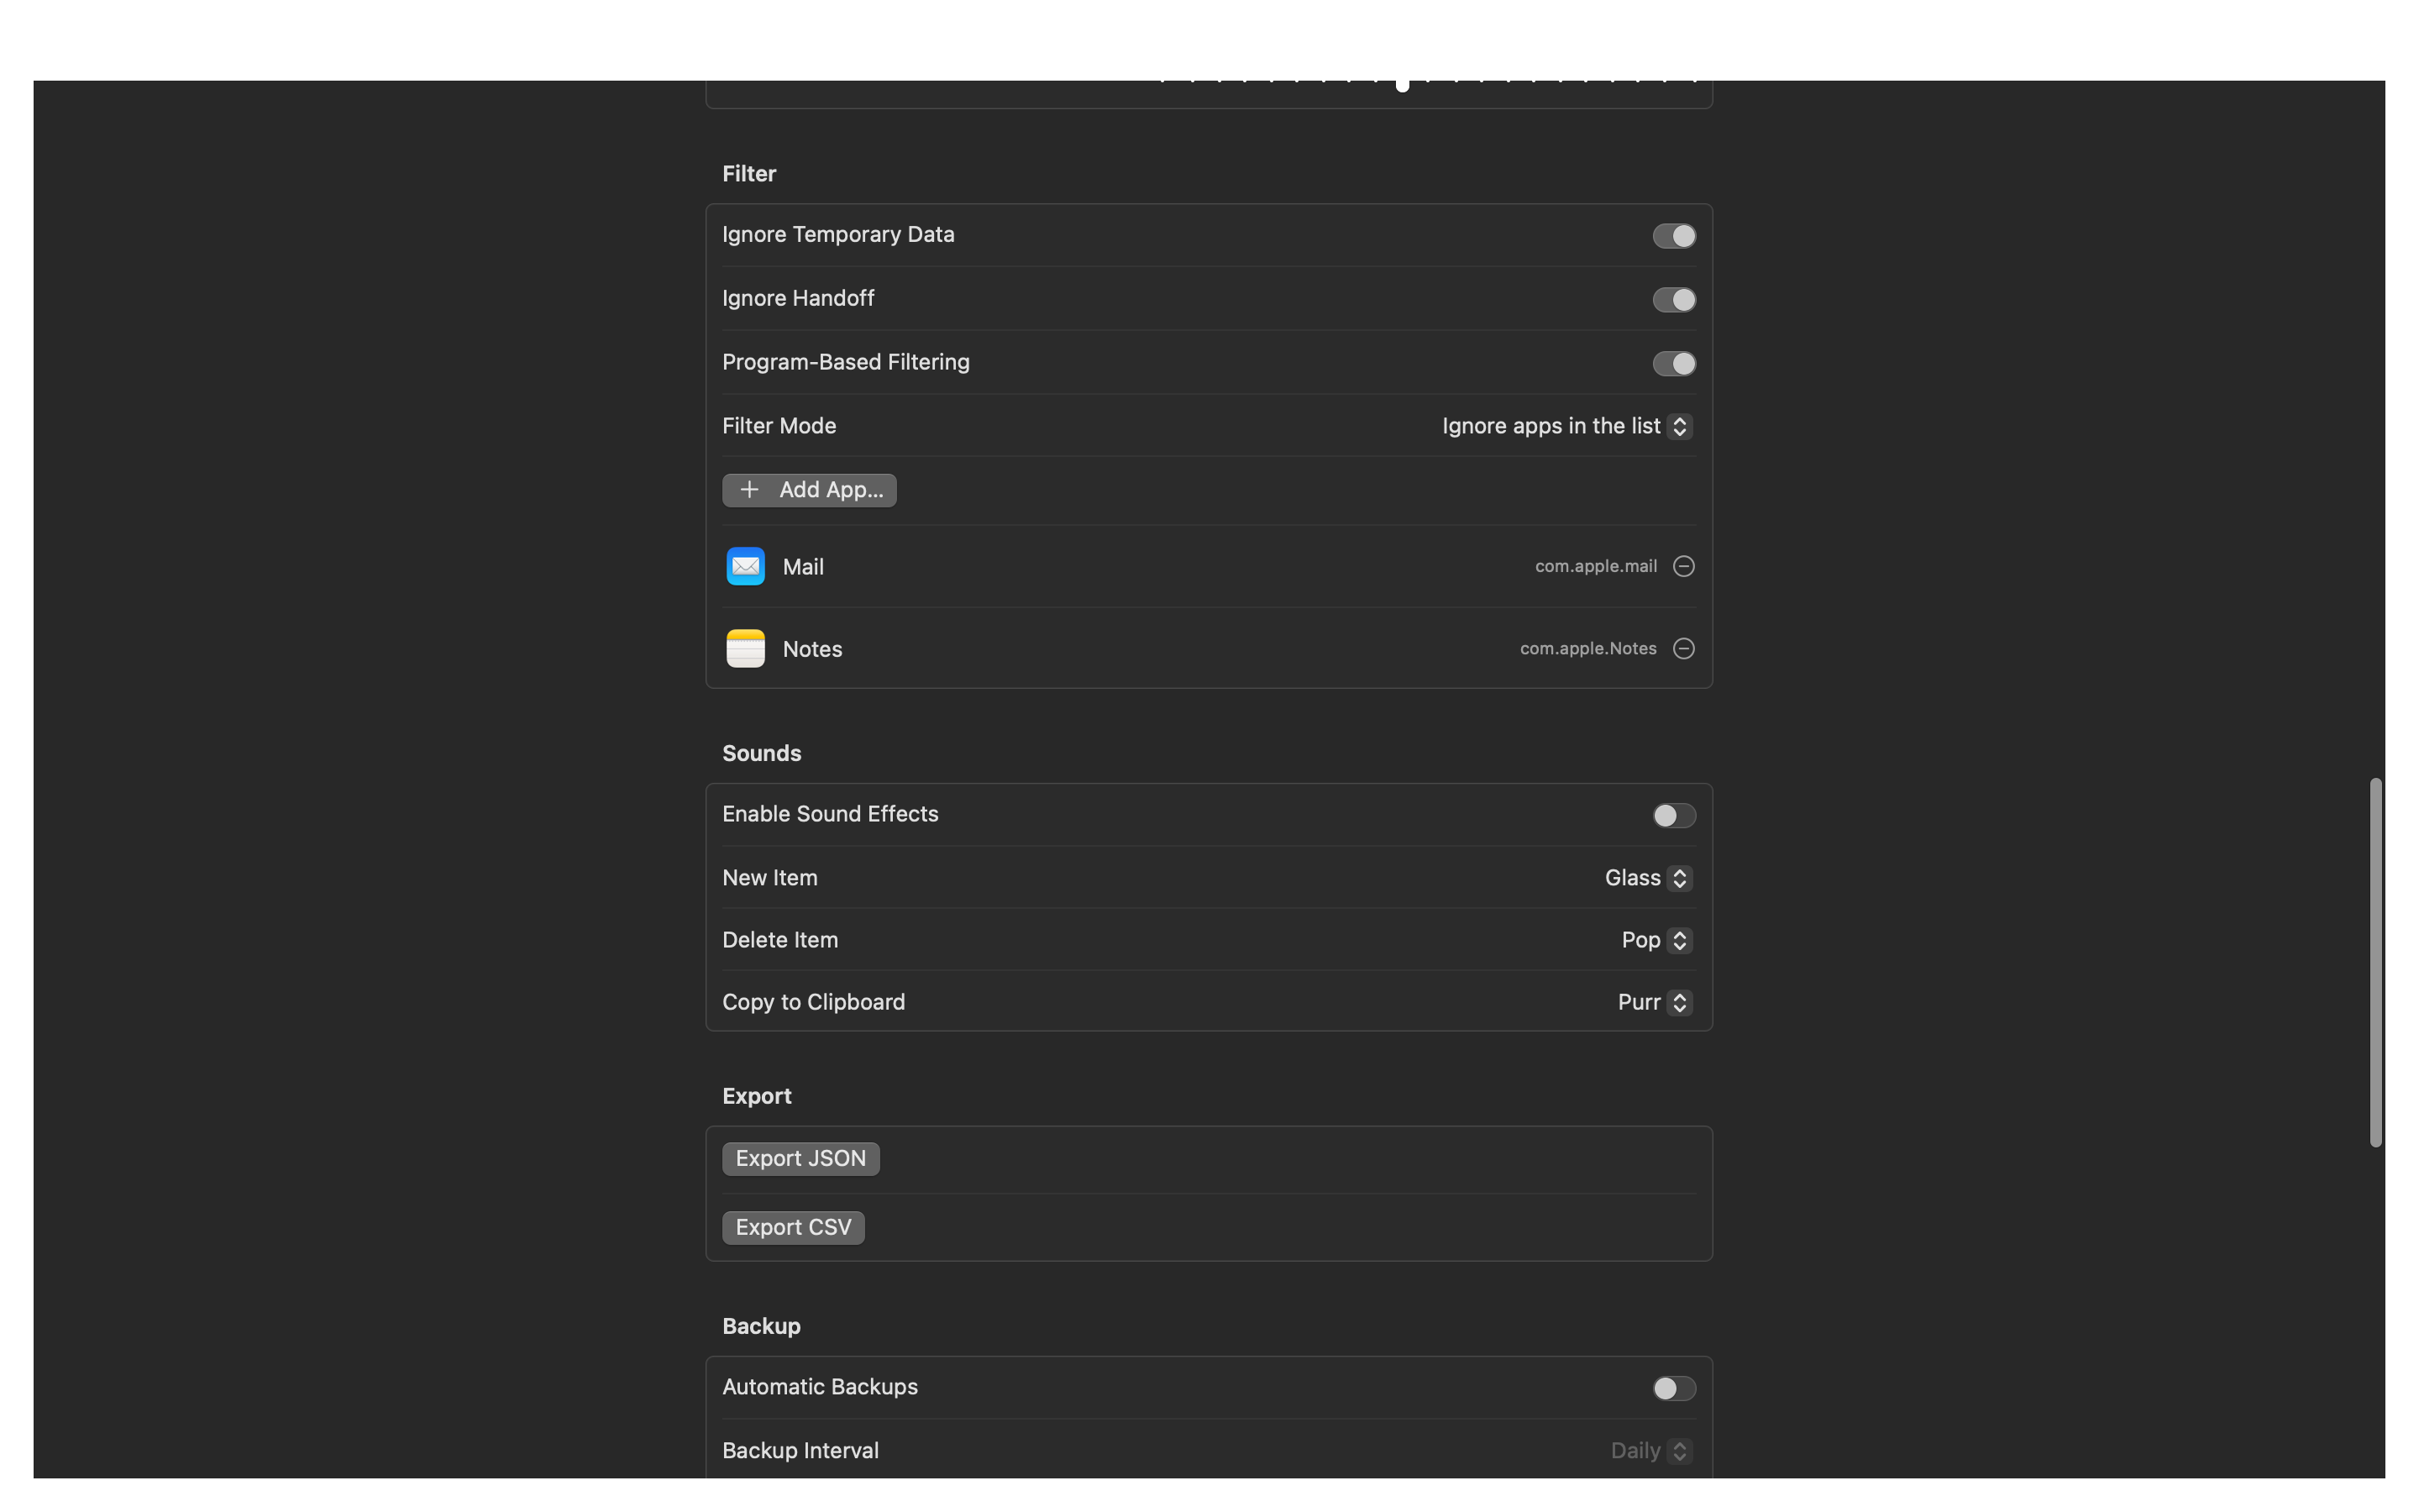Click the Notes app icon
The height and width of the screenshot is (1512, 2419).
click(x=745, y=648)
